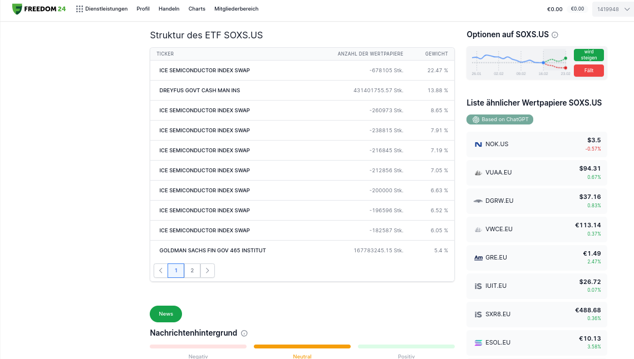Select the ESOL.EU Solana icon row
The width and height of the screenshot is (634, 359).
click(537, 342)
